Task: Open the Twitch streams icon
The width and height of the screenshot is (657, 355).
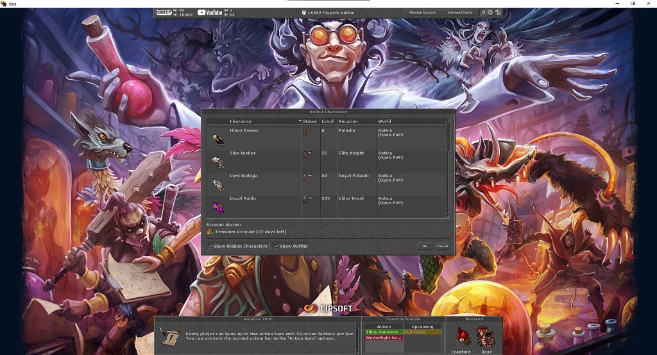Action: [x=163, y=12]
